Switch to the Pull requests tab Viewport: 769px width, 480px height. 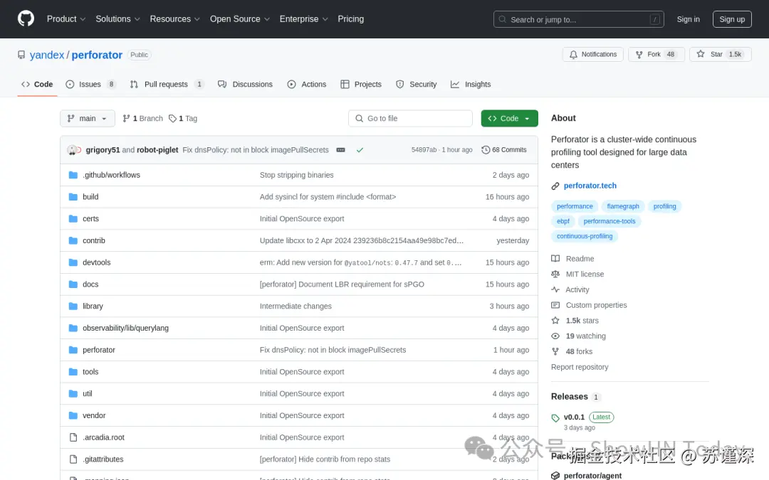click(x=167, y=84)
